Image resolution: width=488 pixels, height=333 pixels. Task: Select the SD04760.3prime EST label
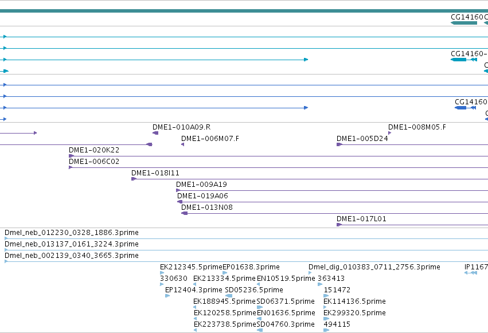click(286, 324)
